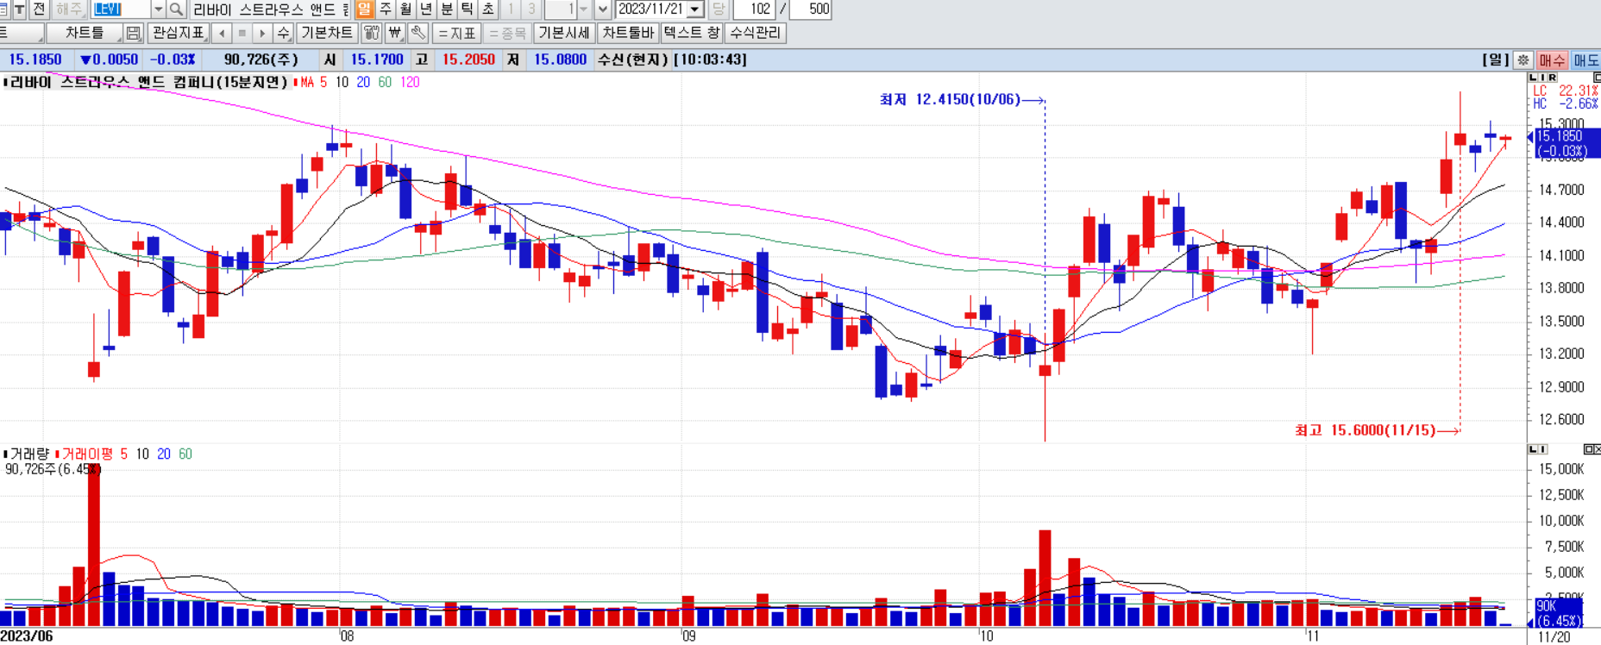Viewport: 1601px width, 645px height.
Task: Select the 분 minute period
Action: (x=447, y=9)
